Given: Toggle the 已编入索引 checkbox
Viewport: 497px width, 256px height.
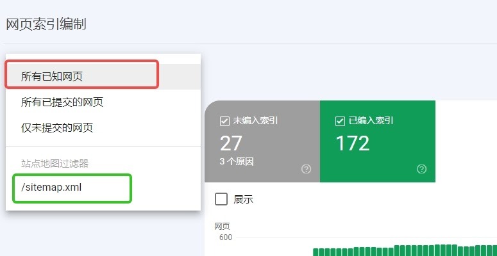Looking at the screenshot, I should click(x=340, y=121).
